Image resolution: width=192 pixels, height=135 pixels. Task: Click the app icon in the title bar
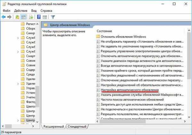(4, 4)
